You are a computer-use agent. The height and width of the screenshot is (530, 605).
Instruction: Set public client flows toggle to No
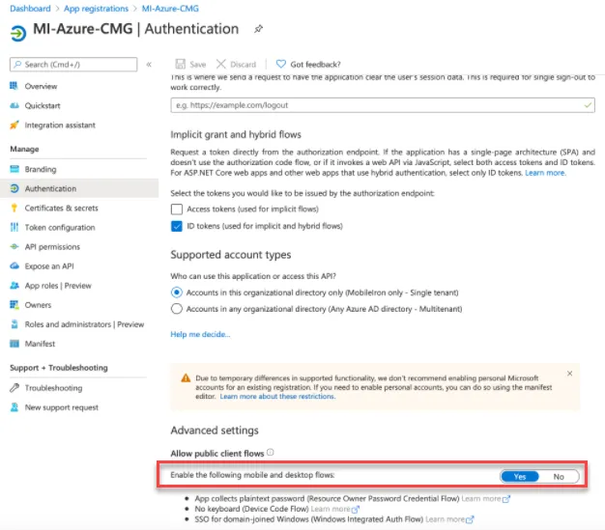[x=559, y=477]
